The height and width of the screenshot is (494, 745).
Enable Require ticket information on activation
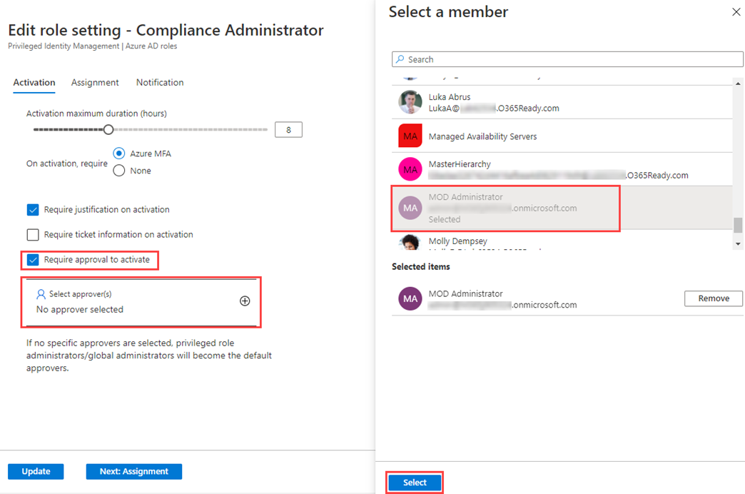click(x=32, y=234)
